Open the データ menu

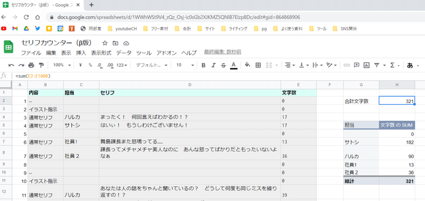pos(124,53)
